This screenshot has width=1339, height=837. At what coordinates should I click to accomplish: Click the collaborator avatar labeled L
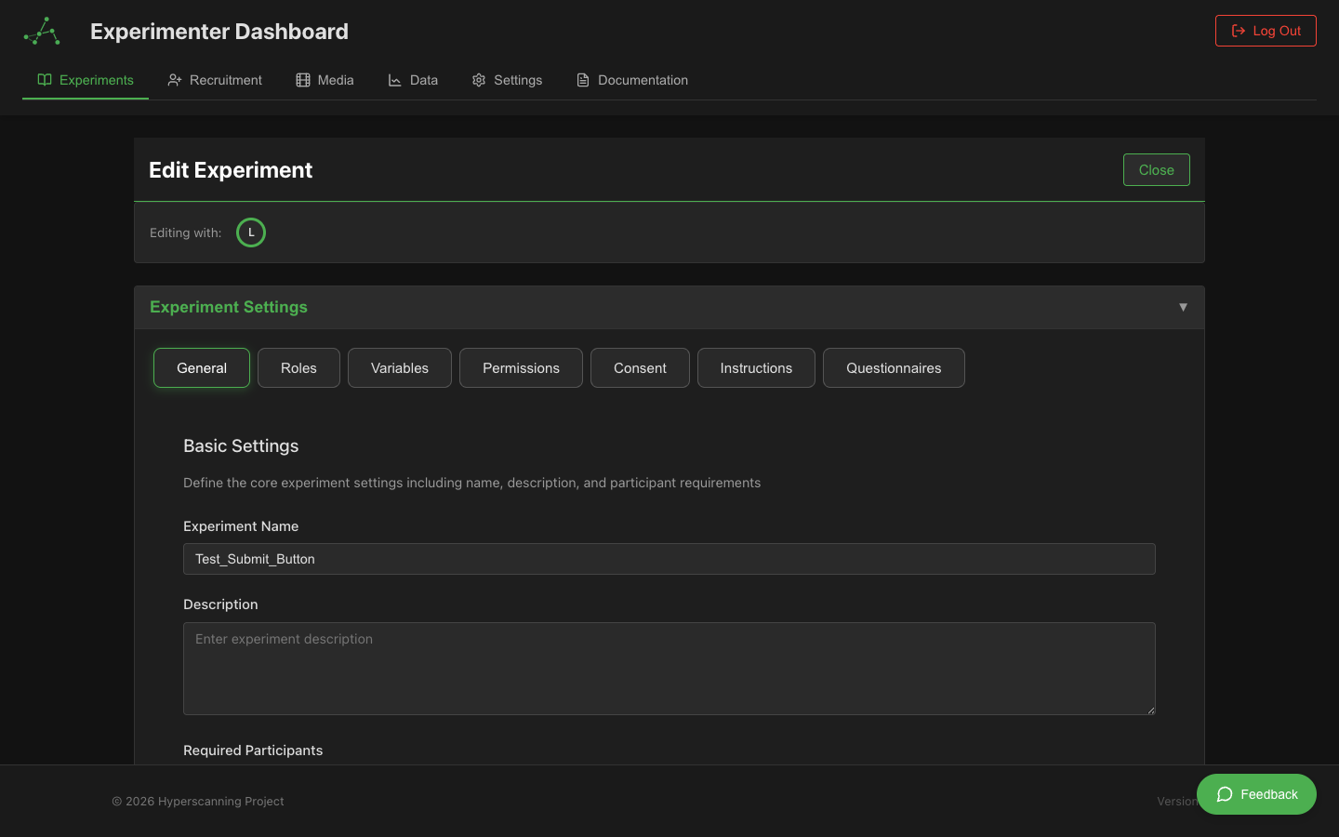coord(250,232)
